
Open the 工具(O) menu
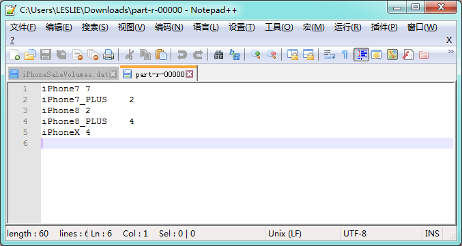pyautogui.click(x=278, y=28)
